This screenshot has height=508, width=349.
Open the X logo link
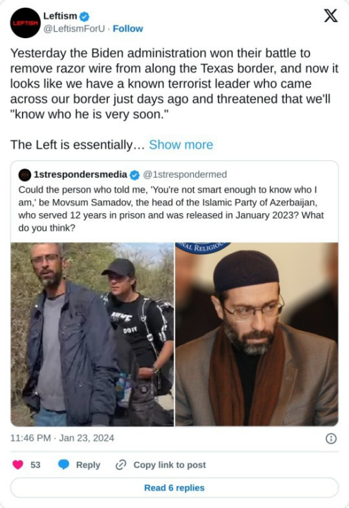coord(331,16)
